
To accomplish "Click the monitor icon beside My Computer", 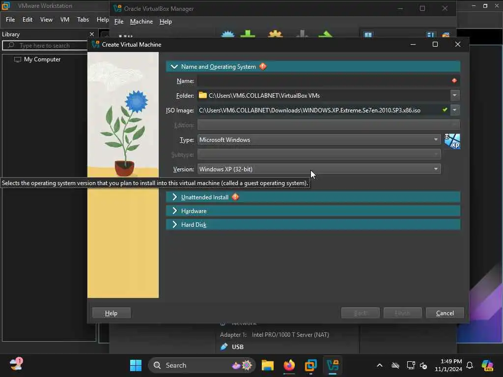I will point(18,59).
